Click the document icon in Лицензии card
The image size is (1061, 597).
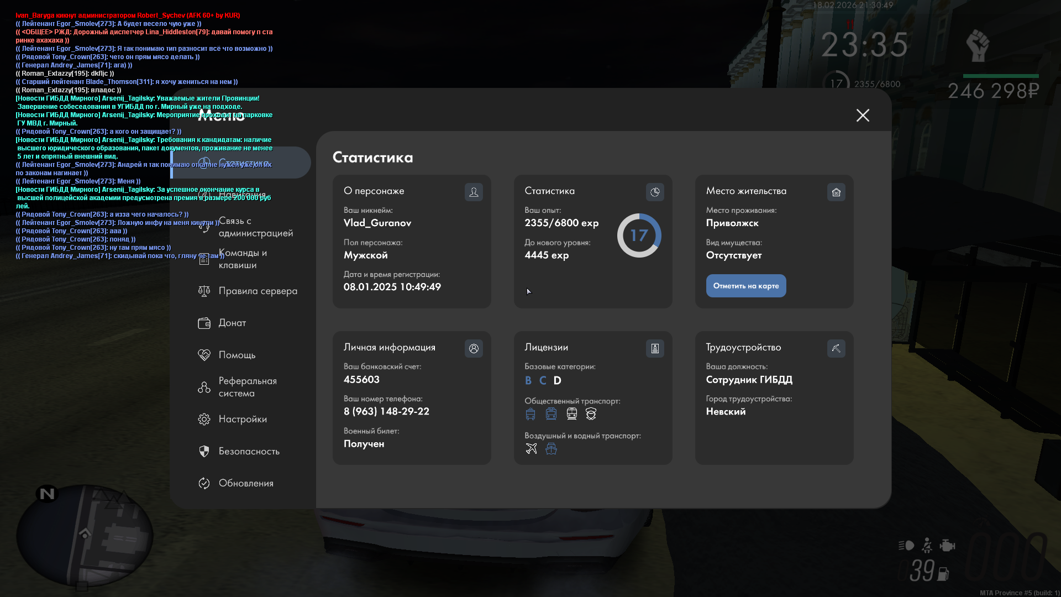[655, 349]
